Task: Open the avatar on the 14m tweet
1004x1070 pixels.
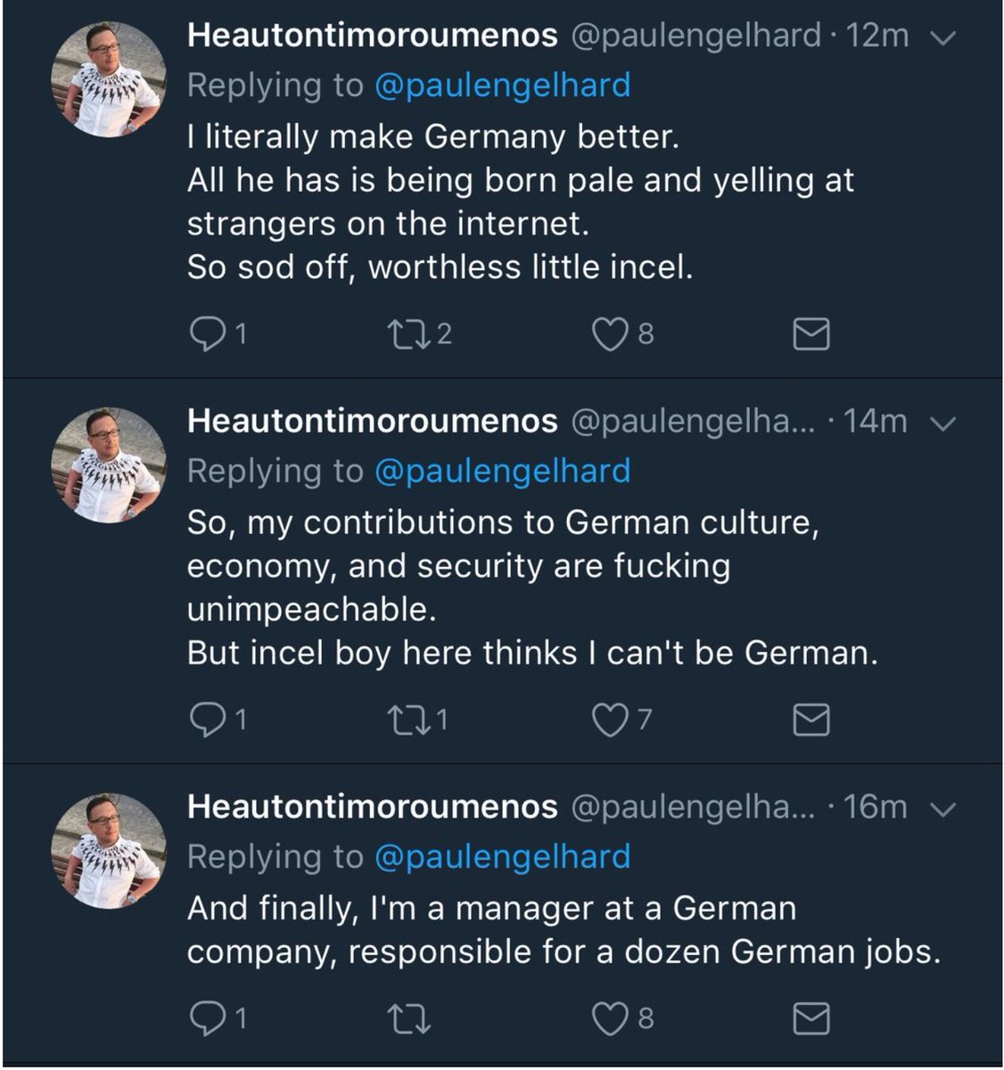Action: coord(110,465)
